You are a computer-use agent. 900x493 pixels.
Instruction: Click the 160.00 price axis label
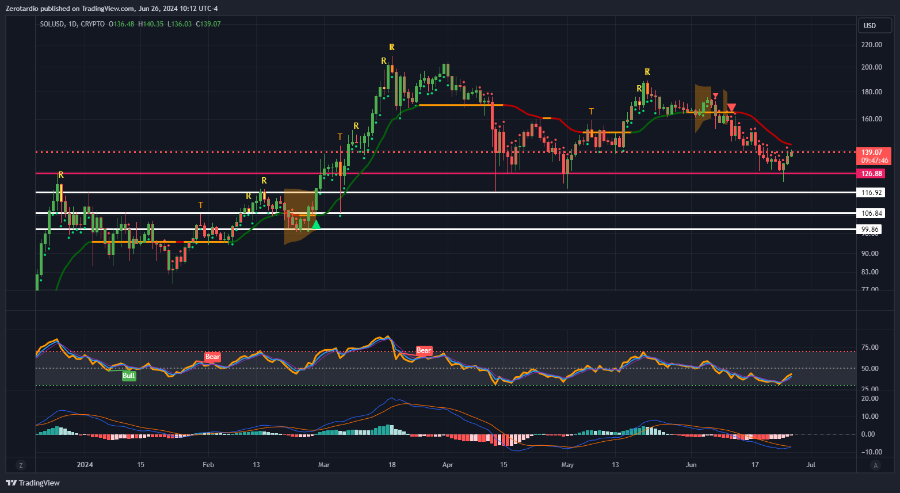click(x=871, y=119)
